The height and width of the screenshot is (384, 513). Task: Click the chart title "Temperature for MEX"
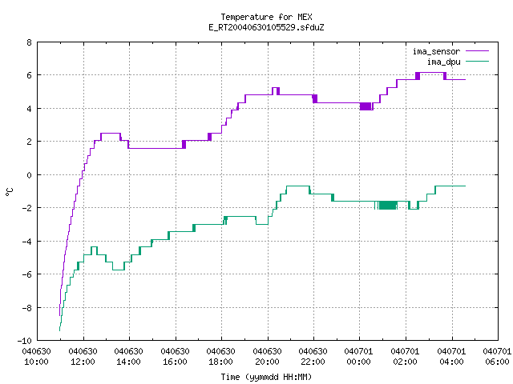pos(266,17)
